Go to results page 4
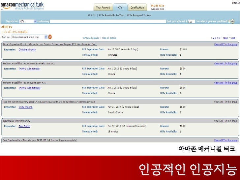Screen dimensions: 240x180 tap(217, 38)
